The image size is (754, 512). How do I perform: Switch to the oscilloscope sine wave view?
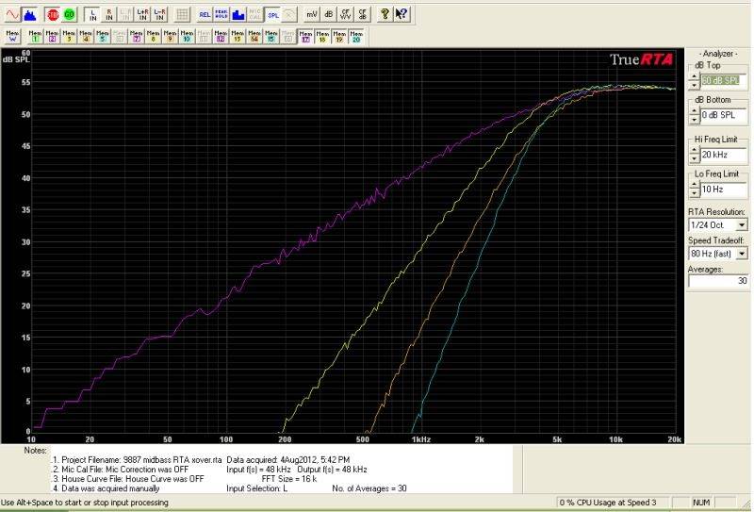coord(12,14)
